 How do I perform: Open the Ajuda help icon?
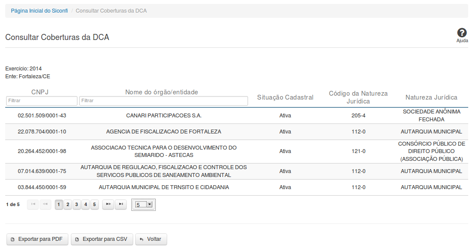[x=462, y=35]
